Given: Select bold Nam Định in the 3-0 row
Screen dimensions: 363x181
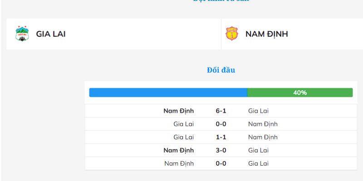Looking at the screenshot, I should click(179, 150).
